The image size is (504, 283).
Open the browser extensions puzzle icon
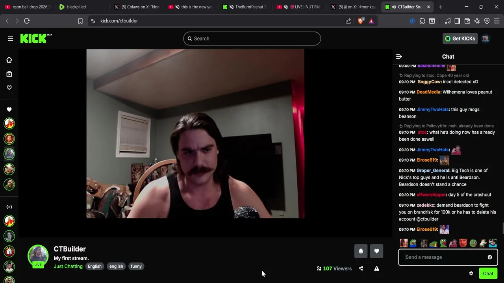[422, 21]
